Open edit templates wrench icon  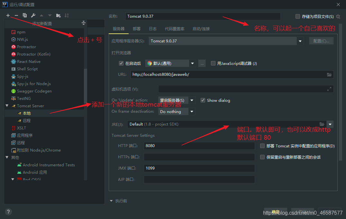33,15
